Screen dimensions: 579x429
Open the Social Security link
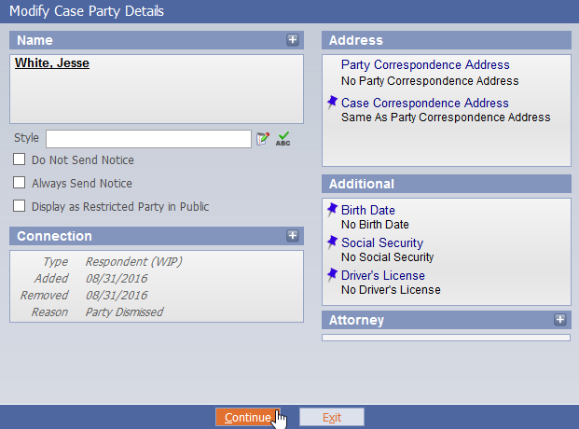382,242
